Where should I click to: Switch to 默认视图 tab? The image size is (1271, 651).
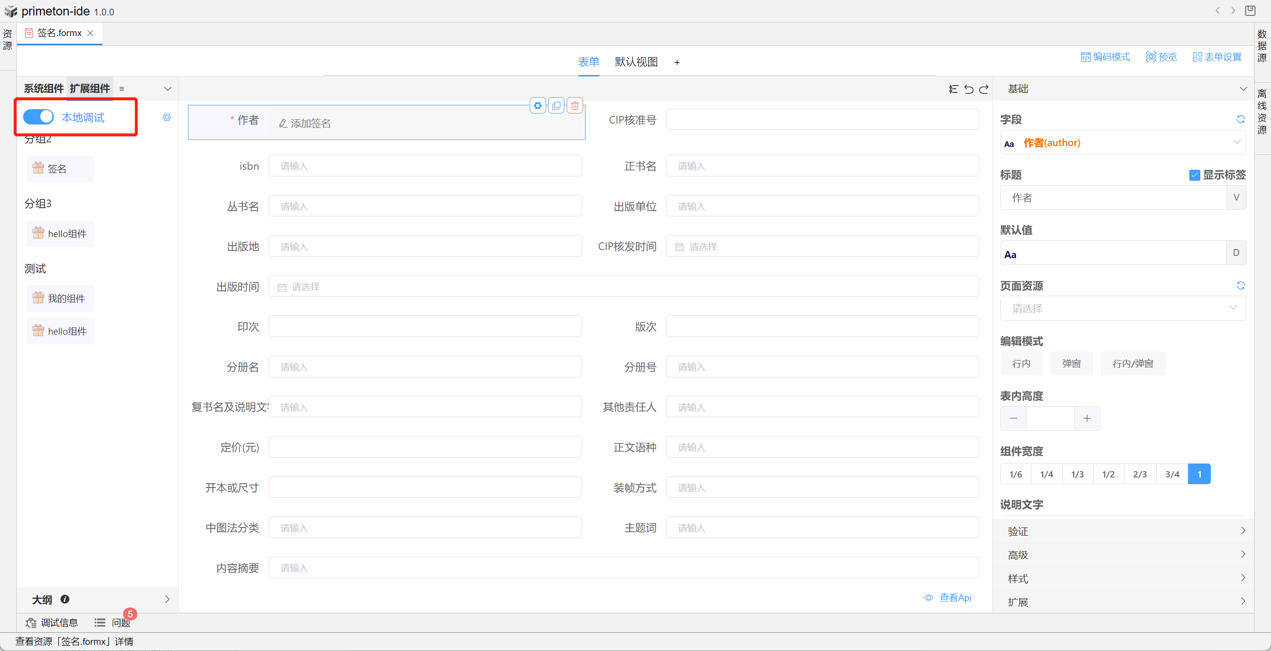[x=636, y=62]
